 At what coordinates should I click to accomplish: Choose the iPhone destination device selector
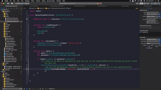[26, 3]
